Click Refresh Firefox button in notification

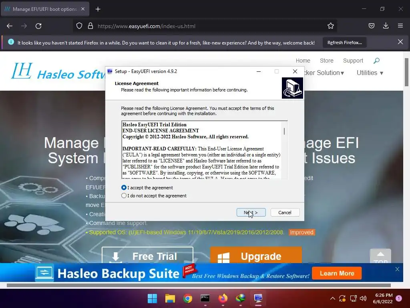(345, 43)
